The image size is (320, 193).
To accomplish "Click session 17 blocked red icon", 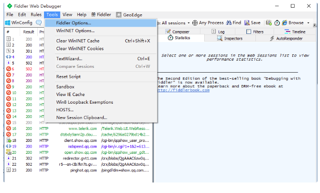I will (x=9, y=134).
